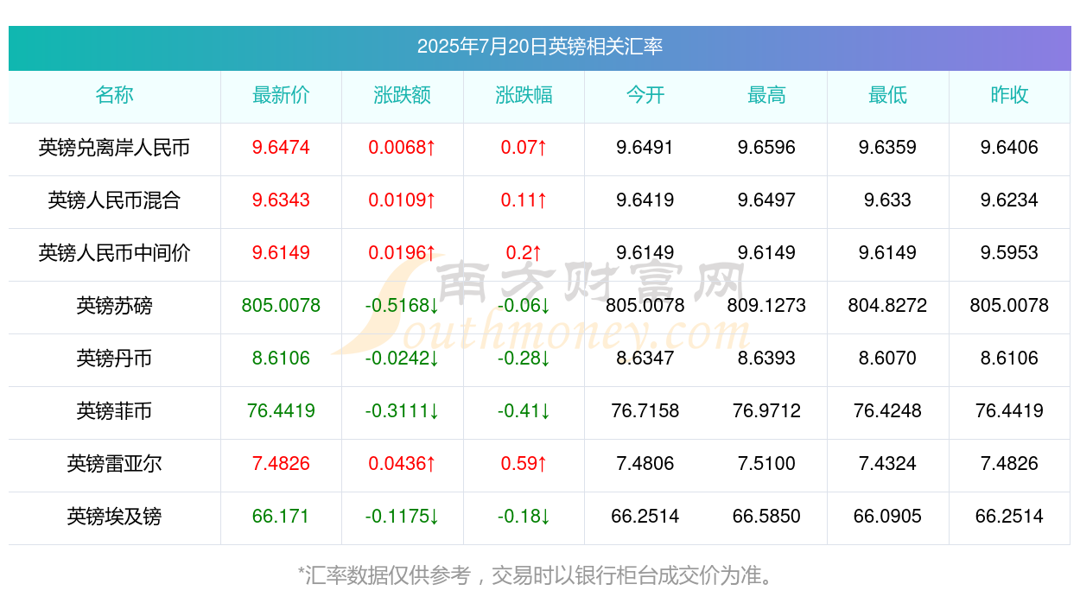The height and width of the screenshot is (603, 1080).
Task: Select the 最高 column header
Action: pos(766,96)
